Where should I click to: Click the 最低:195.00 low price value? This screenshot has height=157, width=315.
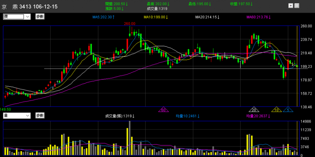(199, 4)
